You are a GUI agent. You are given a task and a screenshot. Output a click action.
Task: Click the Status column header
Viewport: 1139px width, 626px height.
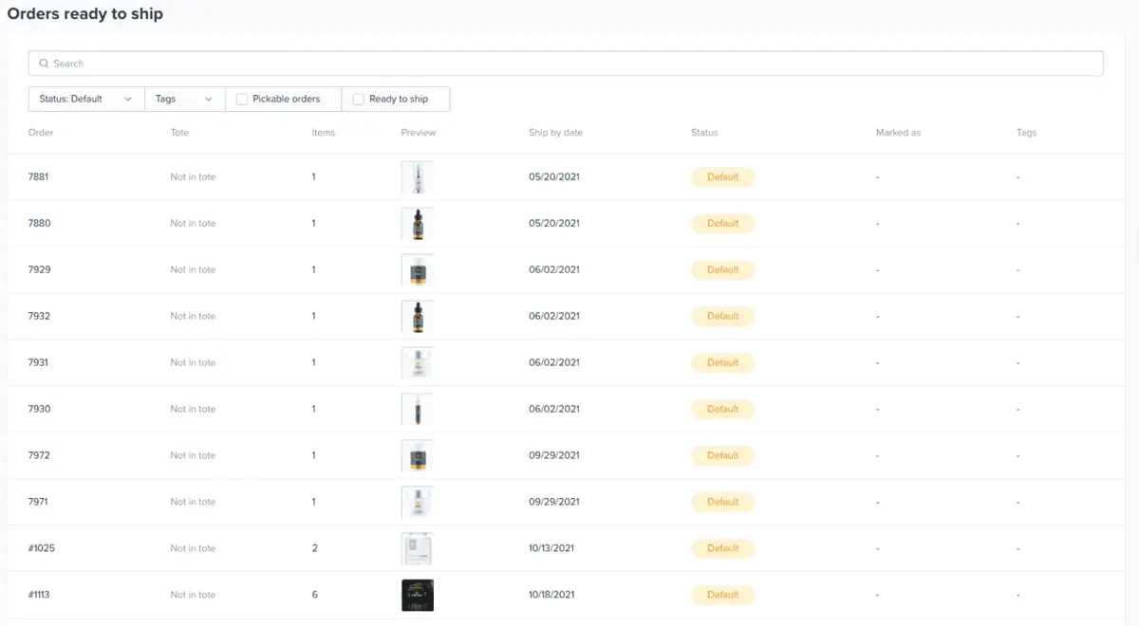(704, 133)
